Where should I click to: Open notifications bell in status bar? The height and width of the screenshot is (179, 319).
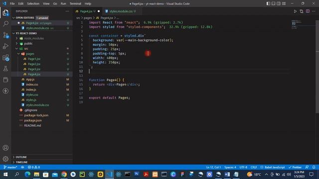(314, 167)
